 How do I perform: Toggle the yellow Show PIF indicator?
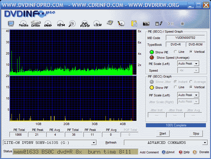click(152, 87)
